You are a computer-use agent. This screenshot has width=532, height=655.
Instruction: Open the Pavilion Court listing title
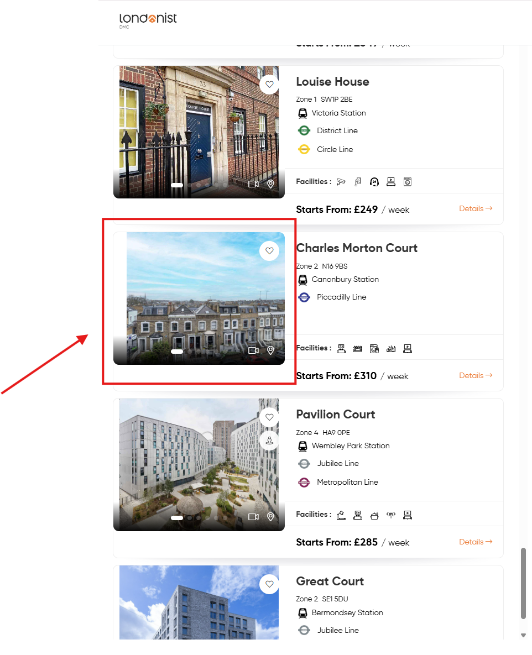[x=336, y=415]
